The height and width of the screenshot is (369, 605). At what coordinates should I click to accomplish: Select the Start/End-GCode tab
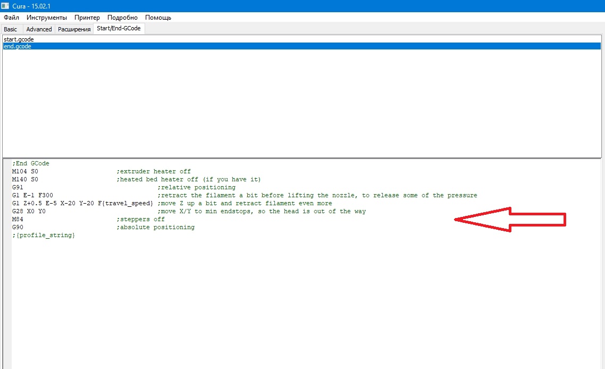point(119,28)
